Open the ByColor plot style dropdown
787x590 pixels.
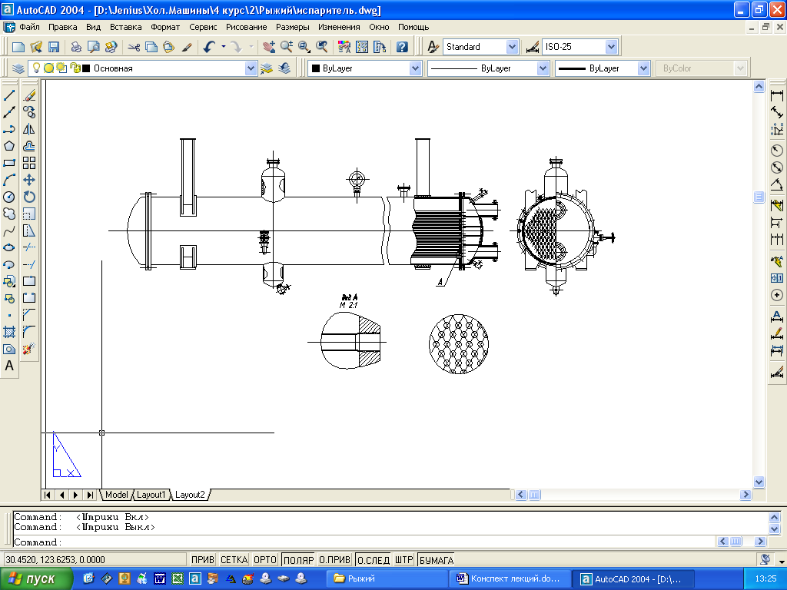(740, 68)
